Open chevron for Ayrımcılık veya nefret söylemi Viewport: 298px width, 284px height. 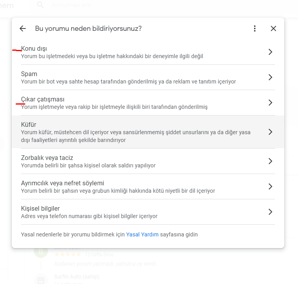[270, 186]
